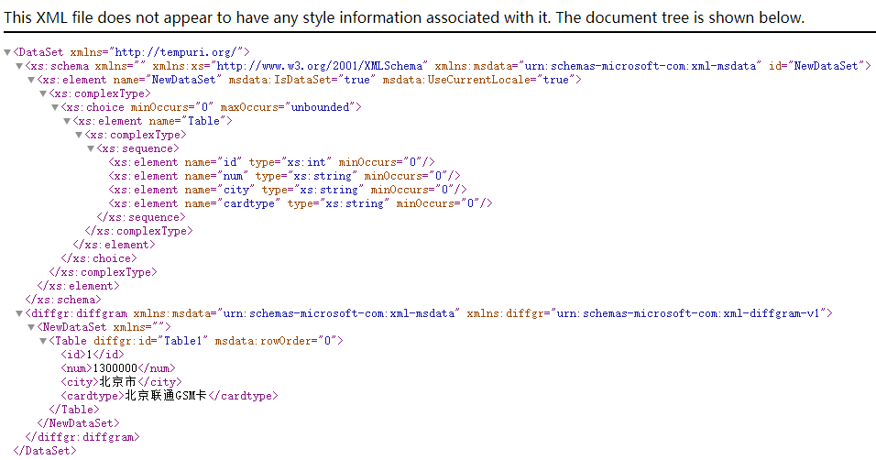Collapse xs:element named Table

pyautogui.click(x=67, y=122)
